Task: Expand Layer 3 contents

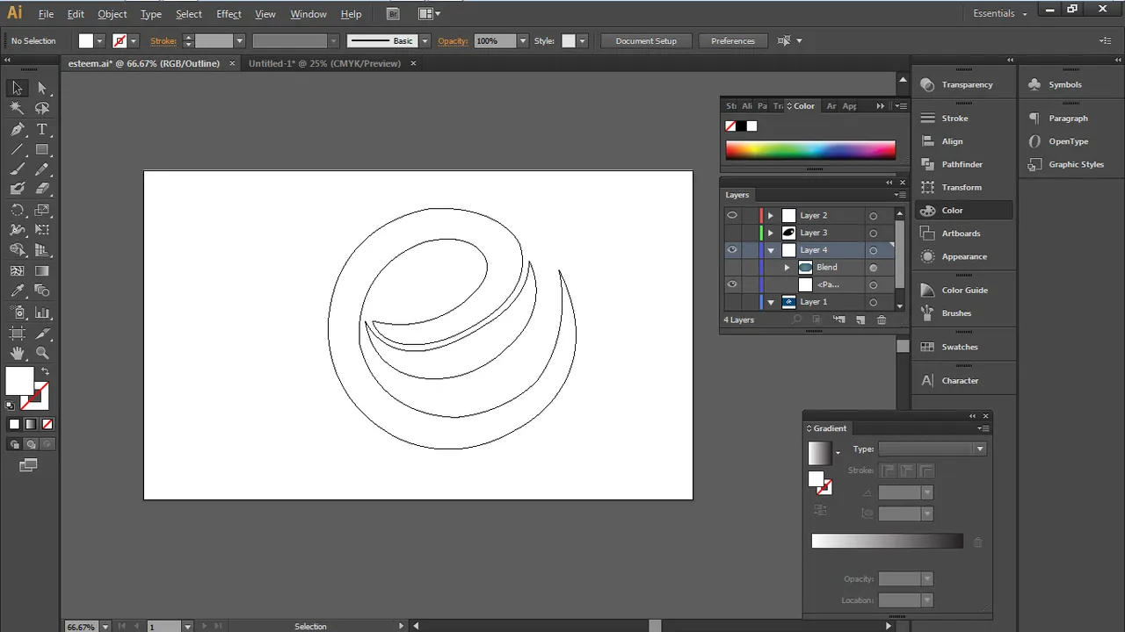Action: click(x=771, y=233)
